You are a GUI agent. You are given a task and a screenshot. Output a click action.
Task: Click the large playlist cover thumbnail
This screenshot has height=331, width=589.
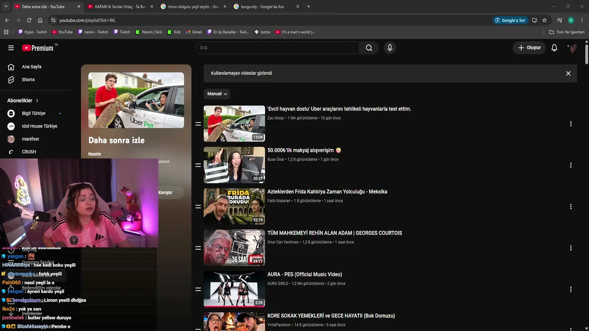tap(136, 100)
